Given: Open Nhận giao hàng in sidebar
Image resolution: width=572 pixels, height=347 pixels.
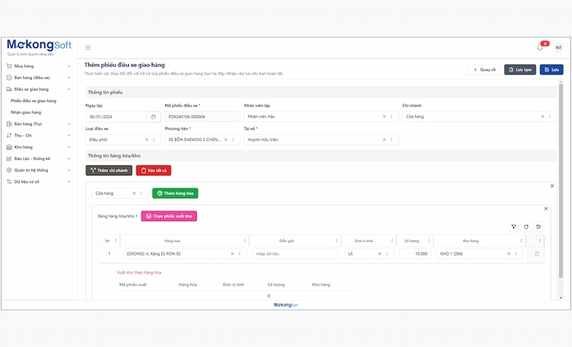Looking at the screenshot, I should pyautogui.click(x=26, y=112).
